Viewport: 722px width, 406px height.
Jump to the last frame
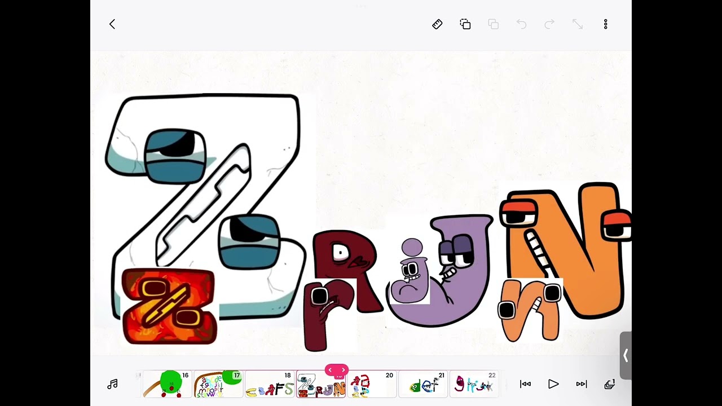(582, 384)
